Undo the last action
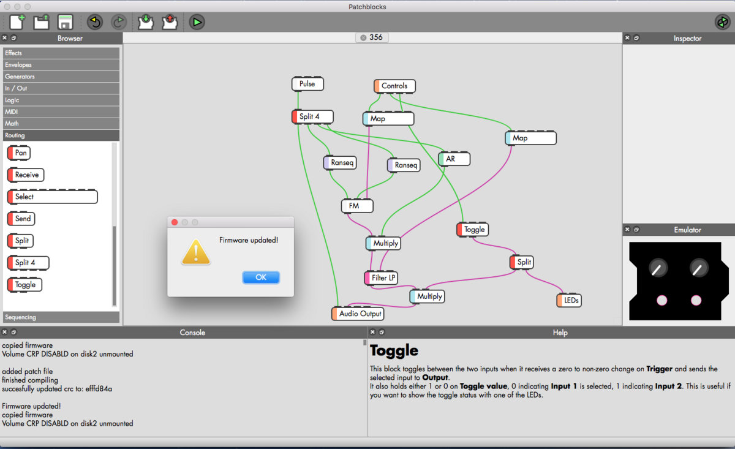 (95, 23)
